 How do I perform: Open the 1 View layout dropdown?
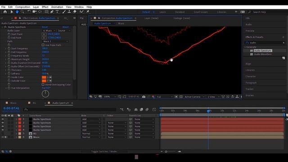[x=213, y=97]
